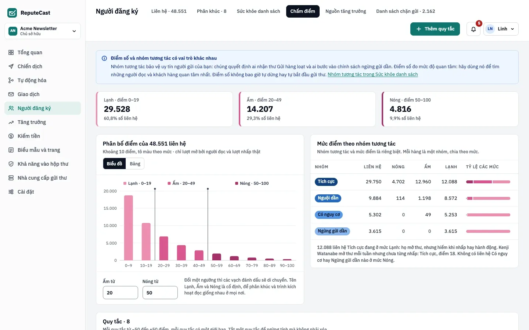The width and height of the screenshot is (529, 330).
Task: Select the Chấm điểm tab
Action: [x=303, y=11]
